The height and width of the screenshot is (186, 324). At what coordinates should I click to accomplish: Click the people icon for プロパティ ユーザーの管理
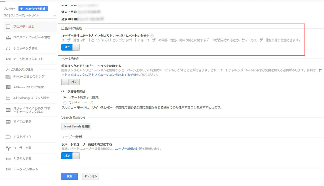tap(8, 38)
